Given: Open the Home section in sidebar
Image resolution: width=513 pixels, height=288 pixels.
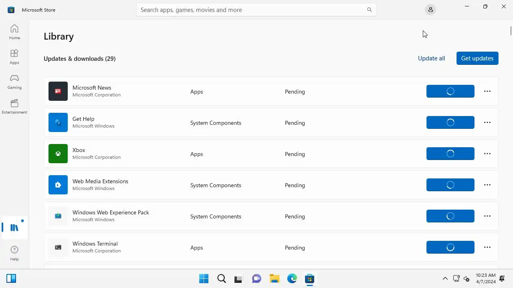Looking at the screenshot, I should (14, 32).
